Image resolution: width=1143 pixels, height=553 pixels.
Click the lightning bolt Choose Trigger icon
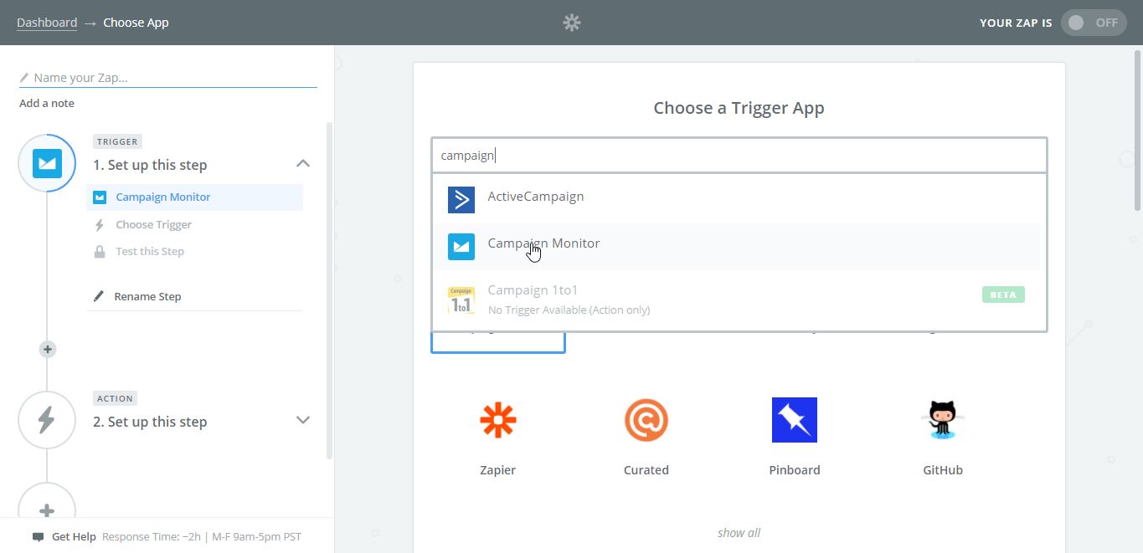100,225
